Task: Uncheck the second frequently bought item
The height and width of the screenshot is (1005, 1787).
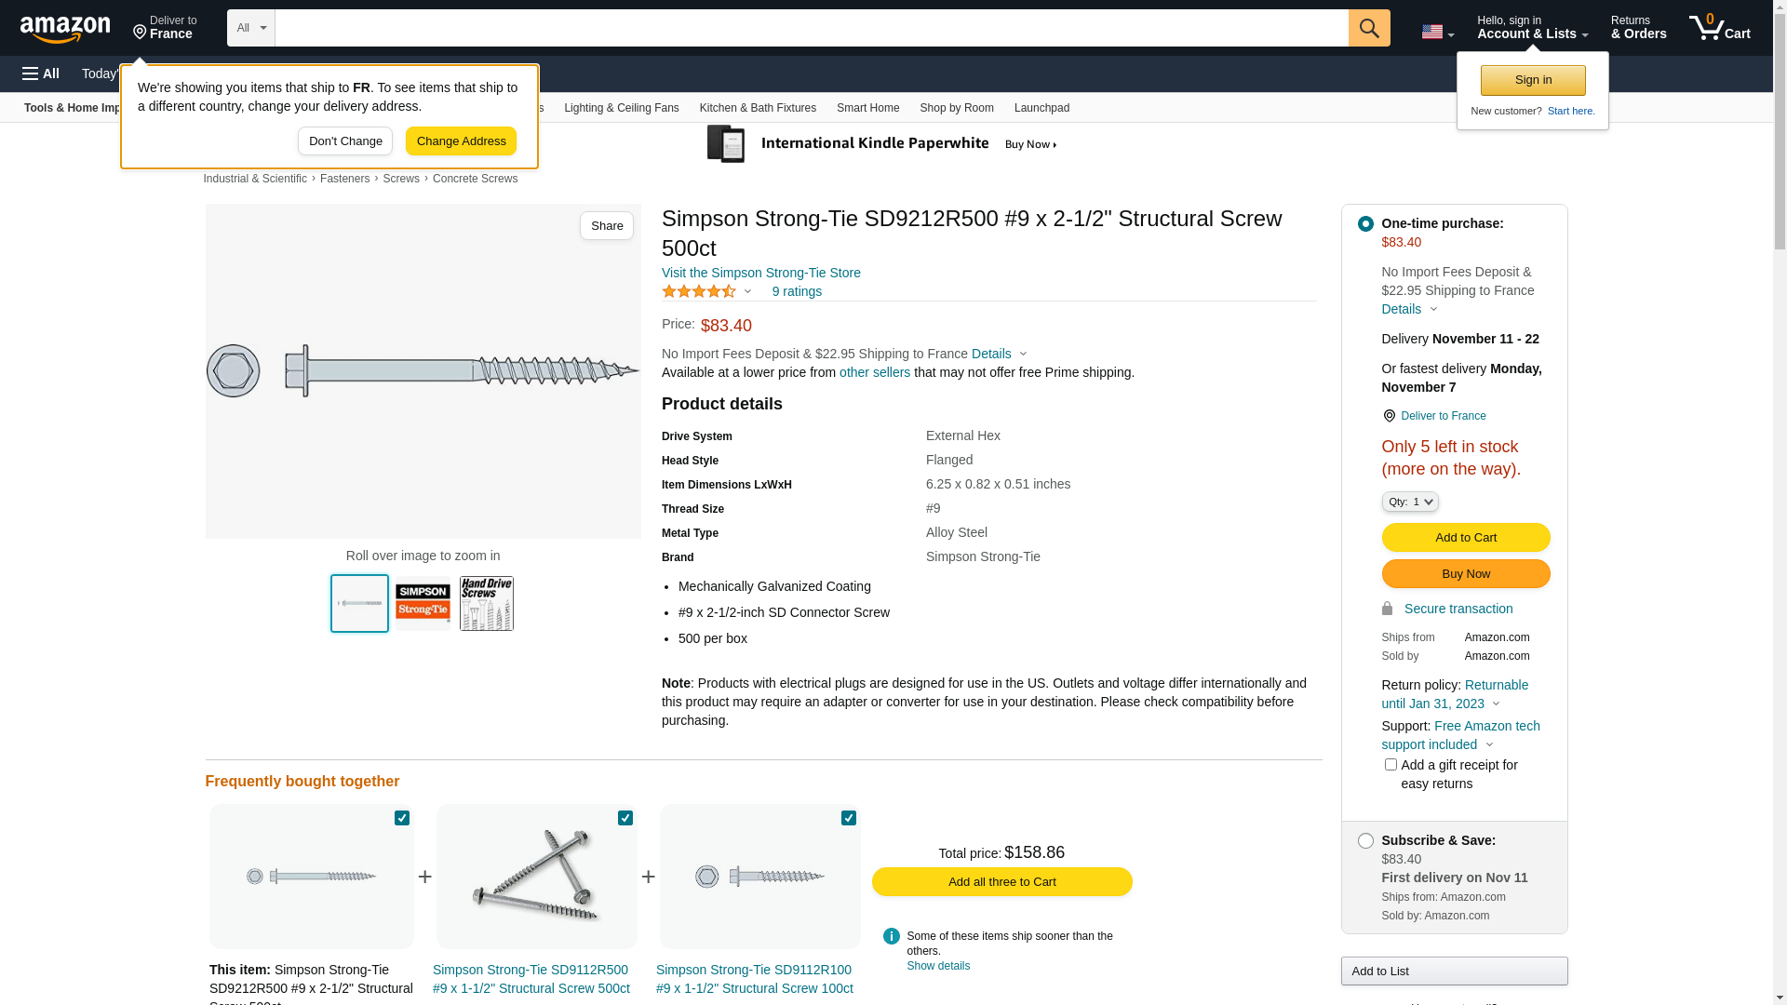Action: [x=625, y=818]
